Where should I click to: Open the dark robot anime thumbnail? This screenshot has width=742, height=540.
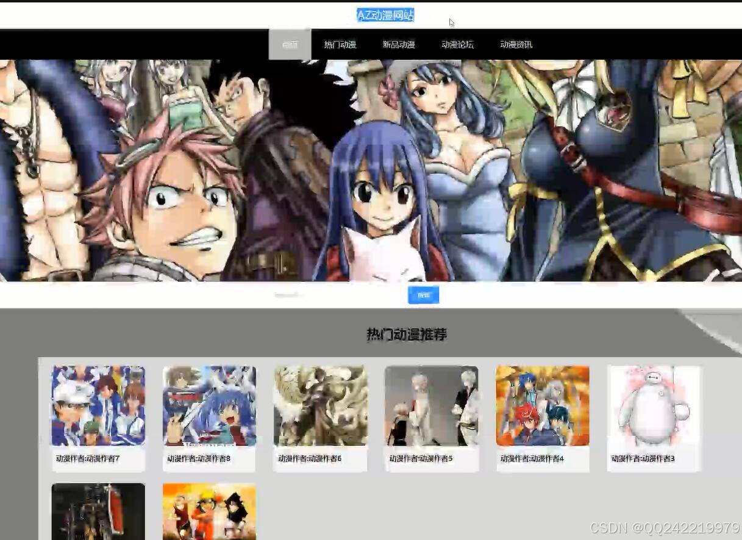coord(98,511)
